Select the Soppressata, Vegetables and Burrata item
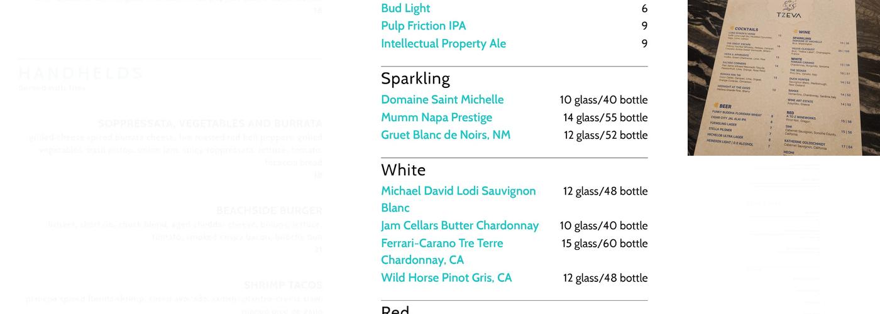 tap(210, 124)
